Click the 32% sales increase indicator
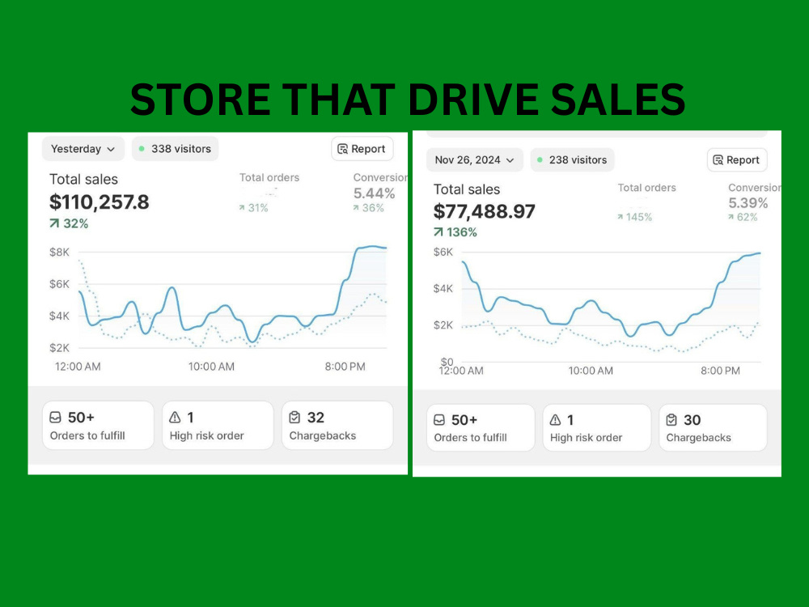Image resolution: width=809 pixels, height=607 pixels. [x=69, y=223]
